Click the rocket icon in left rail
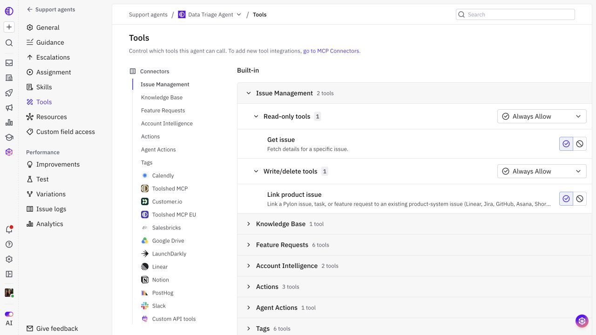Screen dimensions: 596x335 (x=9, y=93)
